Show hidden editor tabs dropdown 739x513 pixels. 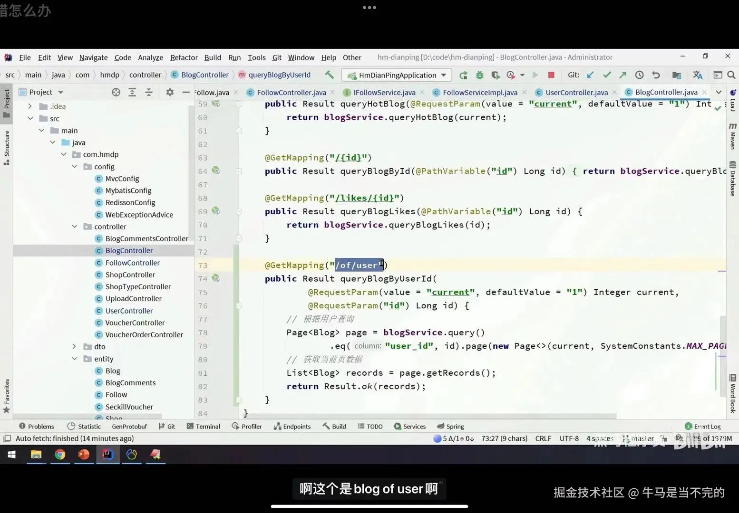pyautogui.click(x=719, y=92)
